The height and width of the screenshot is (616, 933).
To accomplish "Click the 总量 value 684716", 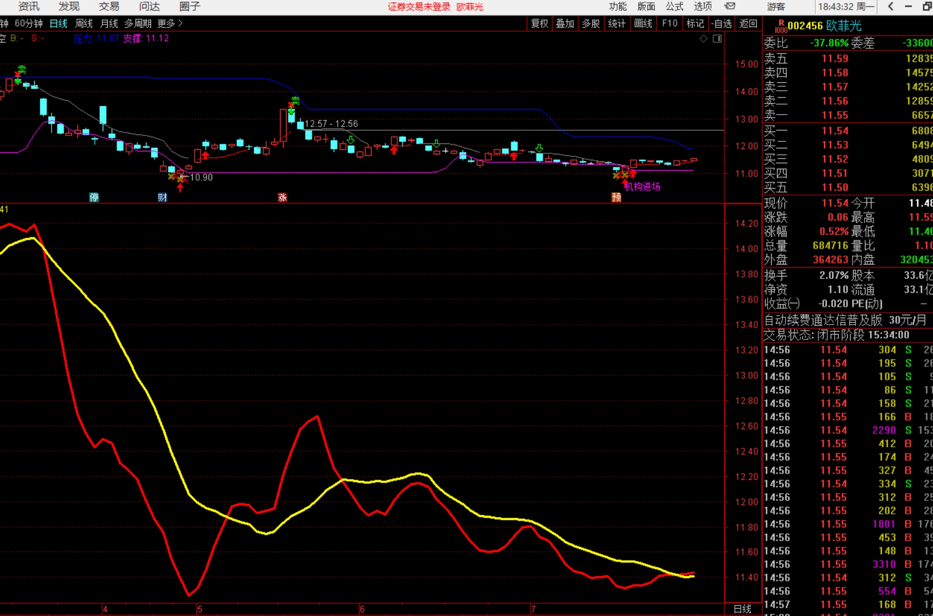I will [831, 246].
